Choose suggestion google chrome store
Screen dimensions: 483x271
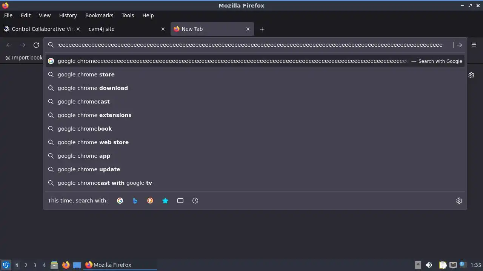255,75
